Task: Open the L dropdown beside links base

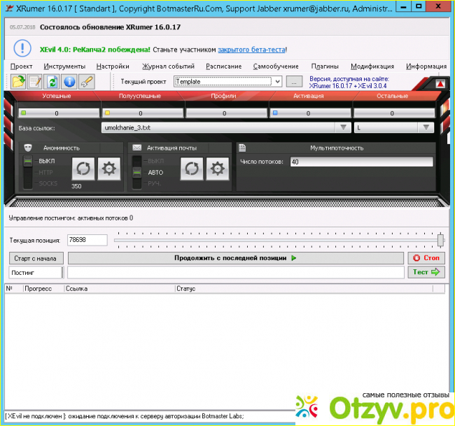Action: tap(426, 128)
